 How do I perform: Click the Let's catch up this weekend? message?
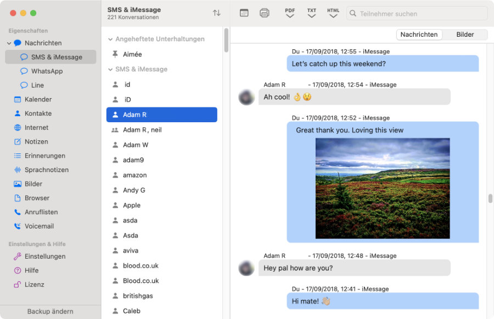pos(383,64)
